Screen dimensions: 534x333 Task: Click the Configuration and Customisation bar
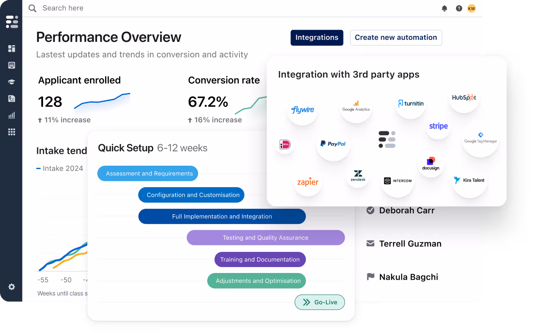tap(191, 195)
